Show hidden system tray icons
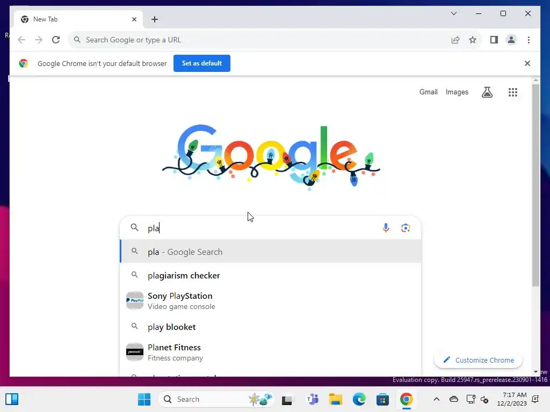The height and width of the screenshot is (412, 550). [436, 399]
